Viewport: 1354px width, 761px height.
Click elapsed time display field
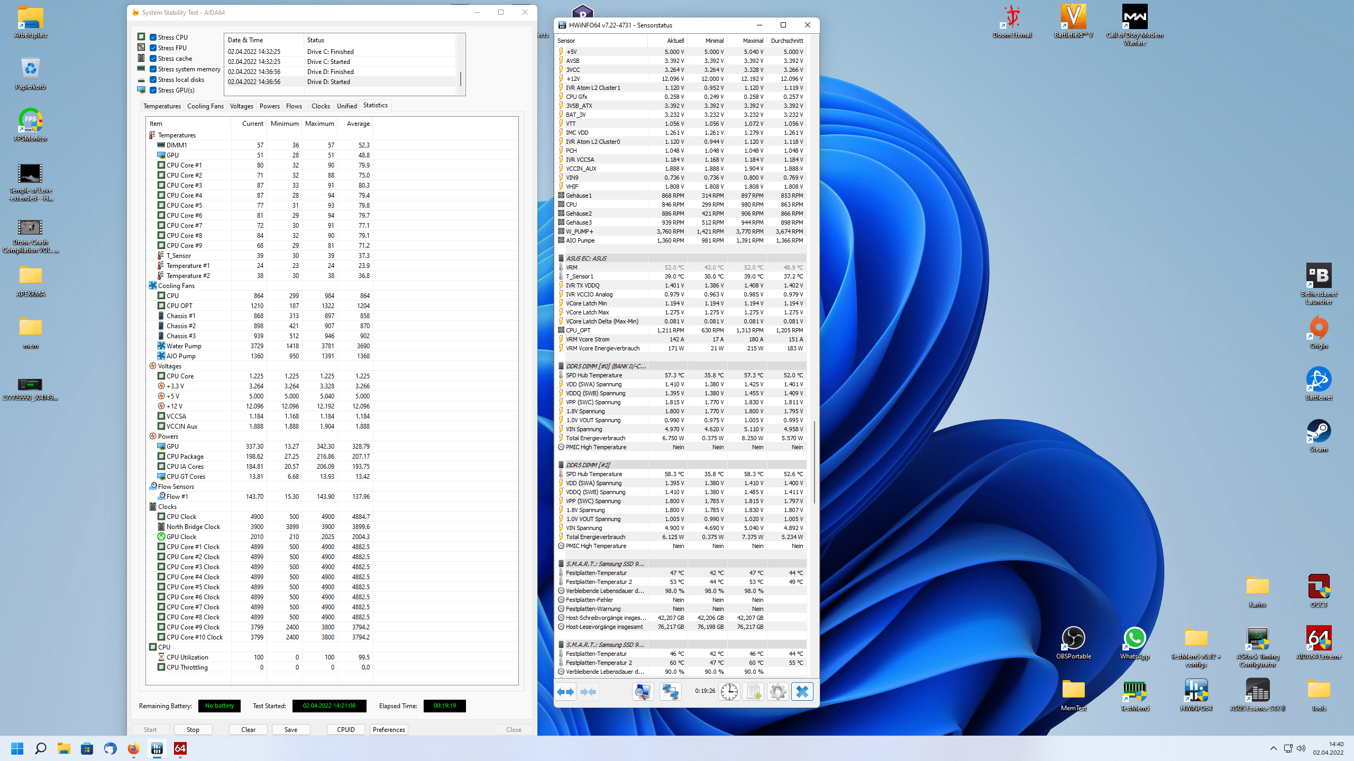click(445, 706)
